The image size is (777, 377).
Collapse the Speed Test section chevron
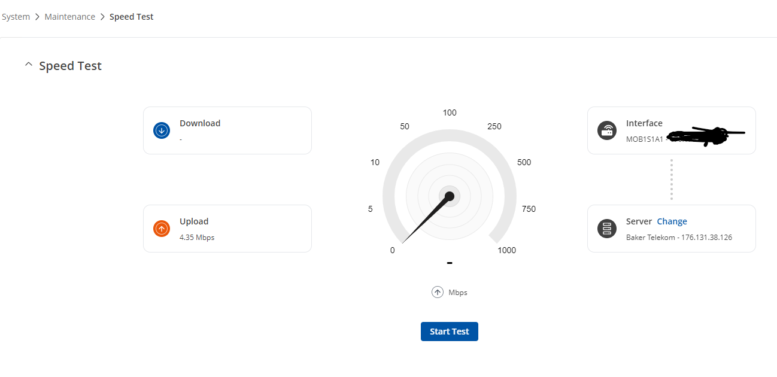click(x=28, y=65)
